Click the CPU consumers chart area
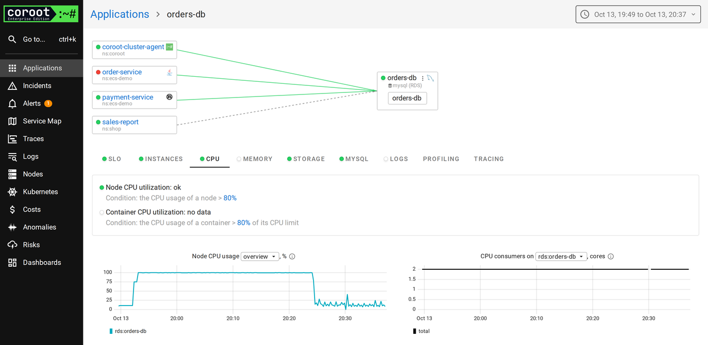Image resolution: width=708 pixels, height=345 pixels. 555,289
